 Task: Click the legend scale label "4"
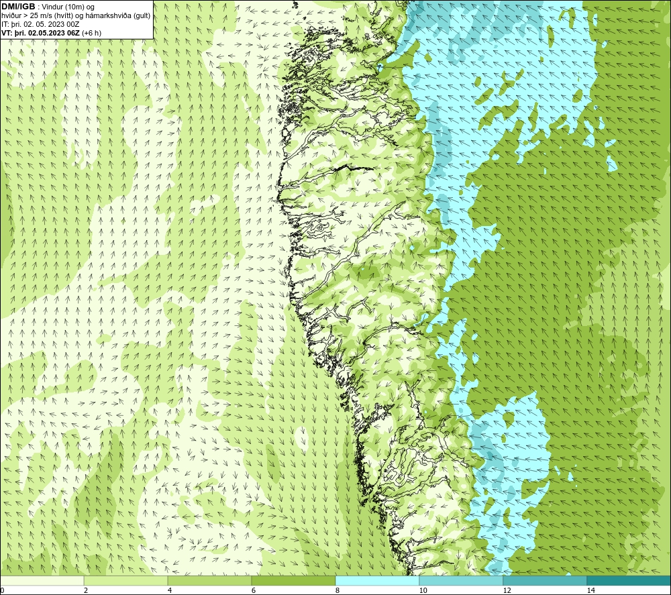pyautogui.click(x=170, y=590)
